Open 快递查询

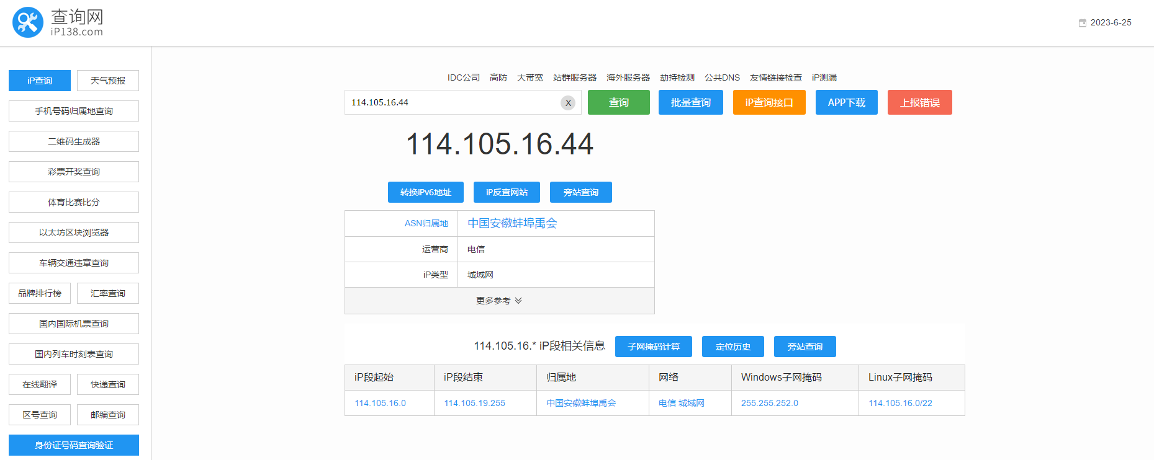(x=108, y=384)
